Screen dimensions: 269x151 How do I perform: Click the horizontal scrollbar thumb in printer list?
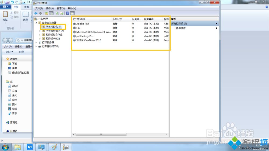point(101,134)
